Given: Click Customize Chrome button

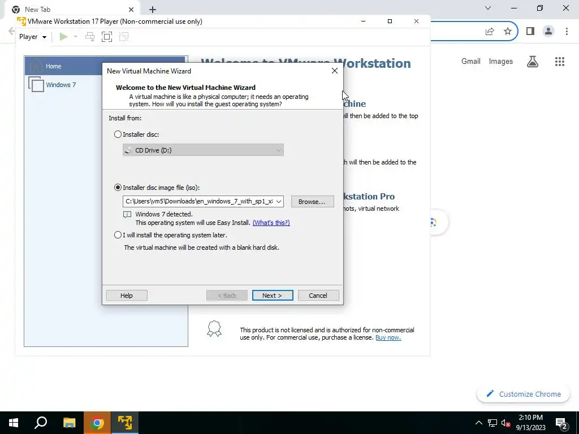Looking at the screenshot, I should click(524, 394).
